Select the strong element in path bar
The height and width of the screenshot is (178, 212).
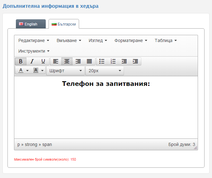tap(31, 144)
